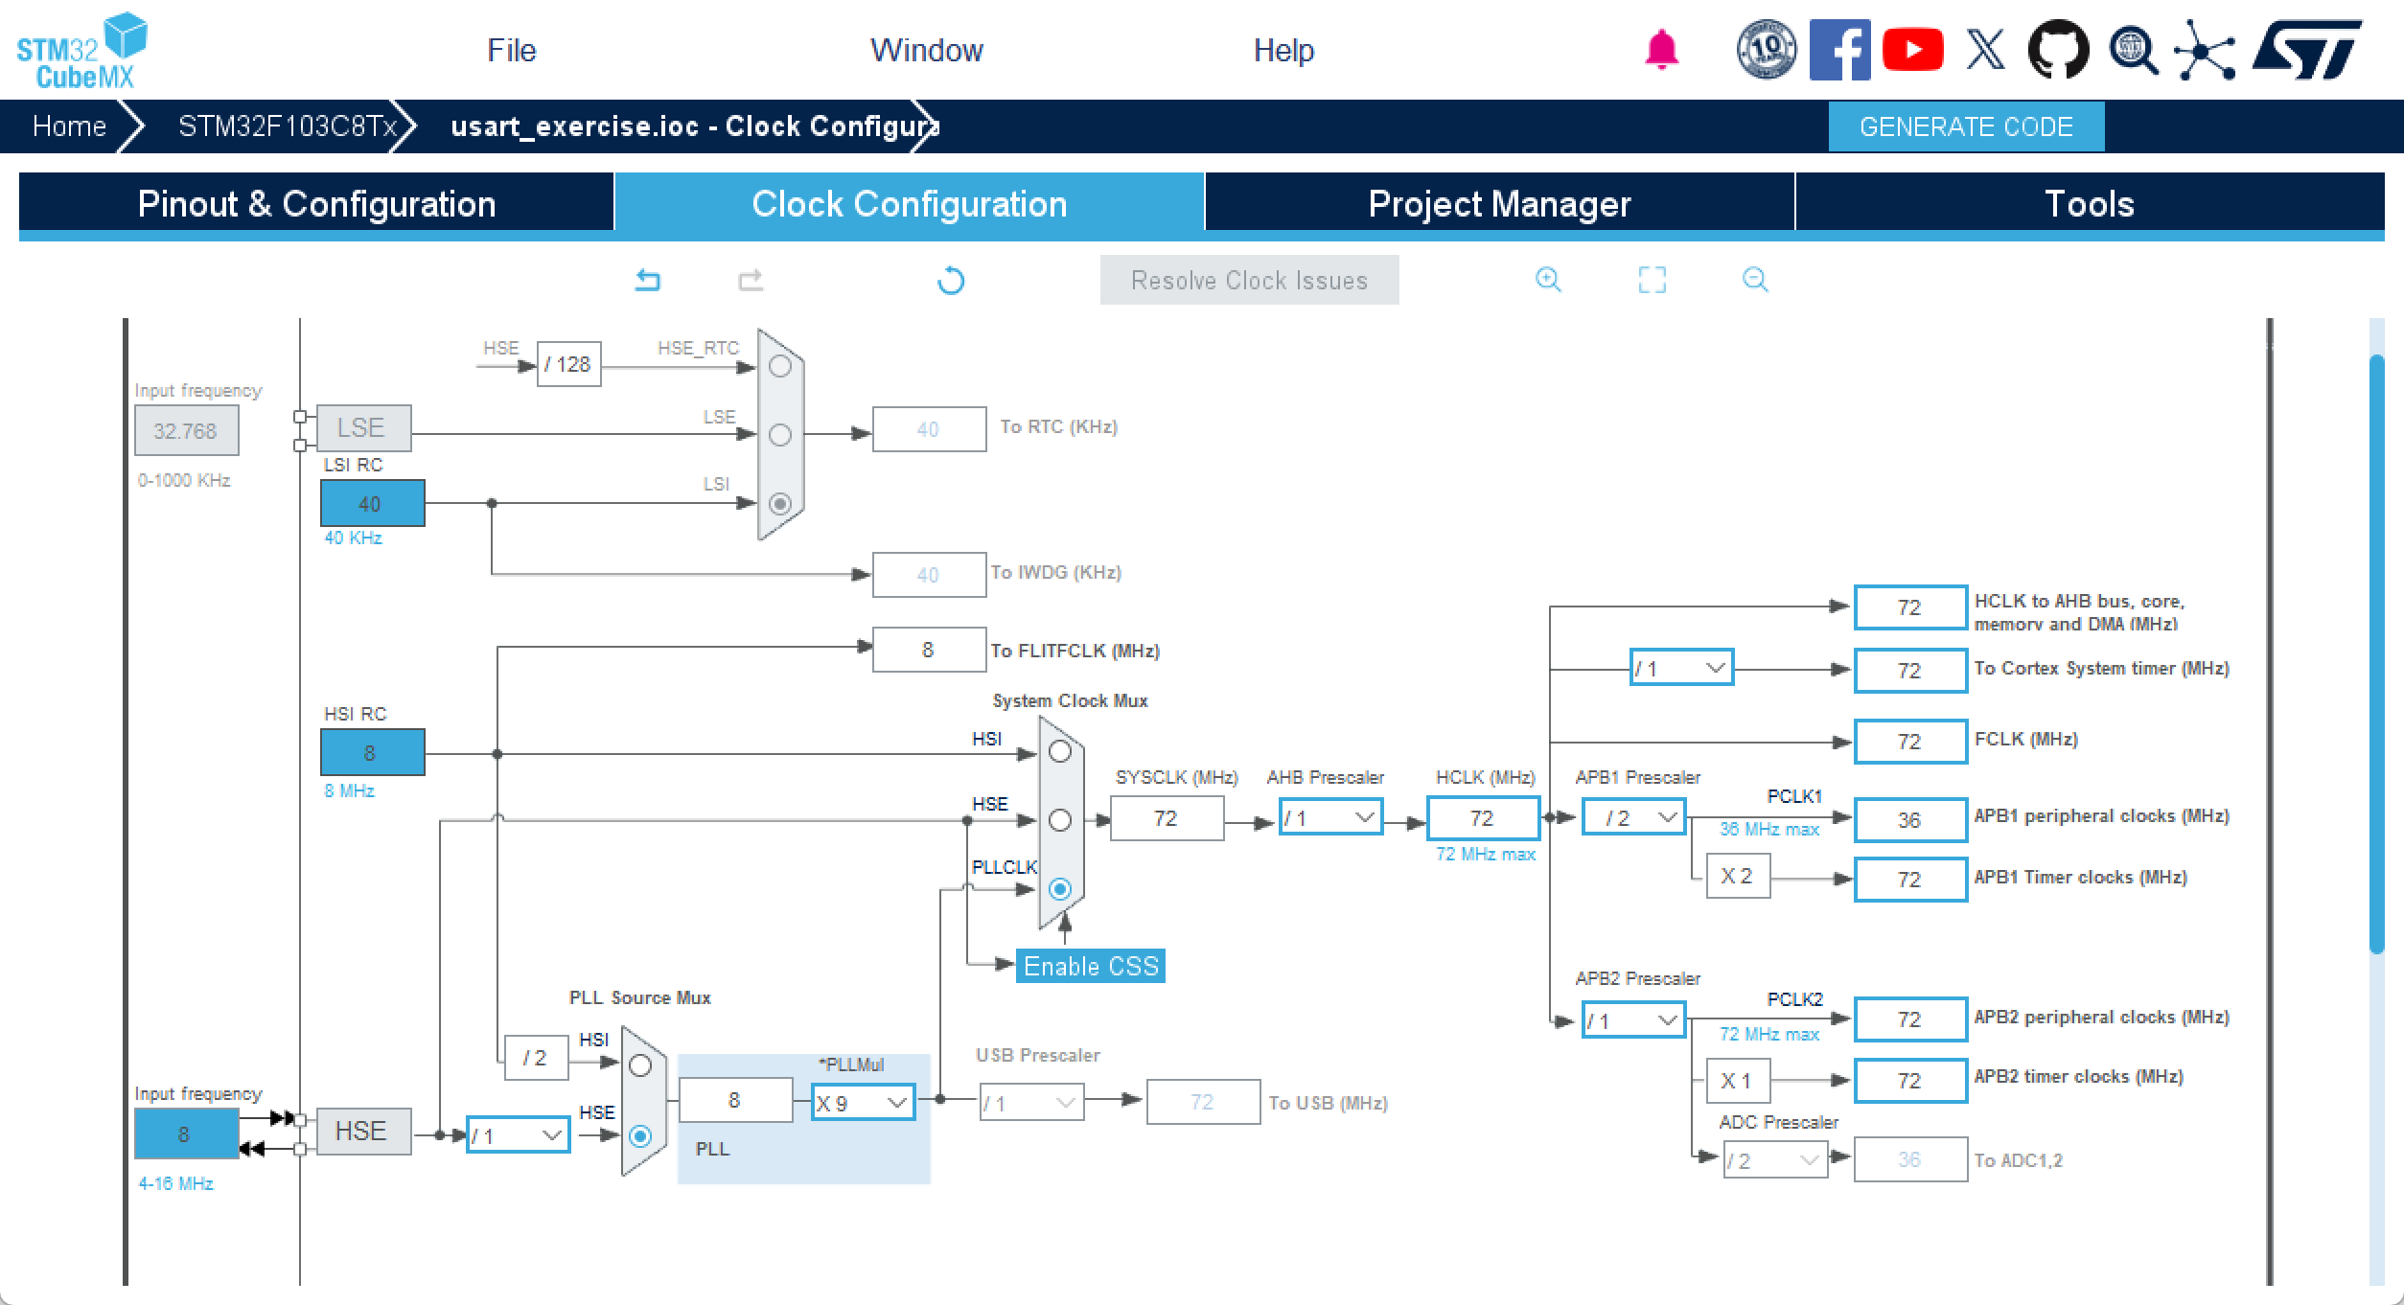Screen dimensions: 2404x1305
Task: Click the zoom out magnifier icon
Action: click(x=1755, y=280)
